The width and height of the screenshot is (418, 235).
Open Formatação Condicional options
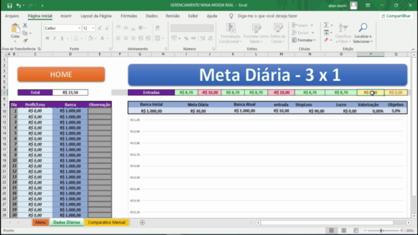coord(231,33)
